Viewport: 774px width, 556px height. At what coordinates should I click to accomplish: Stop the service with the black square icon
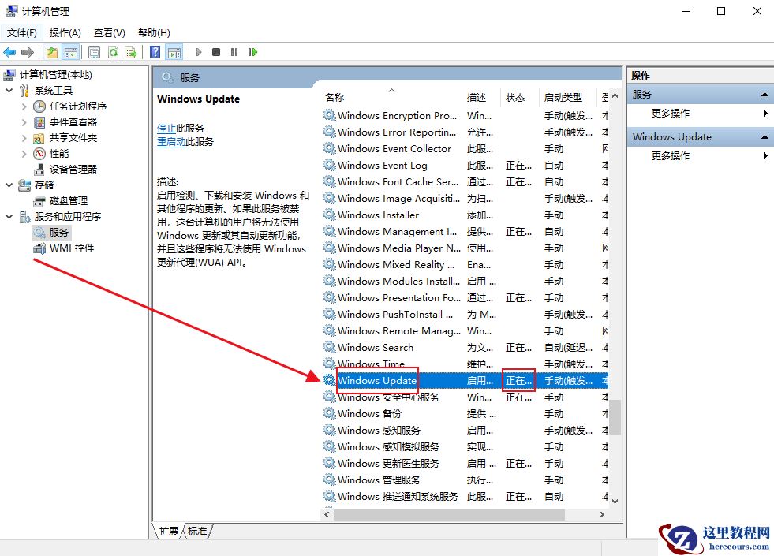coord(215,52)
